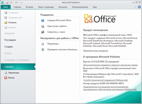Click the Параметры icon in left sidebar
142x104 pixels.
pyautogui.click(x=6, y=73)
